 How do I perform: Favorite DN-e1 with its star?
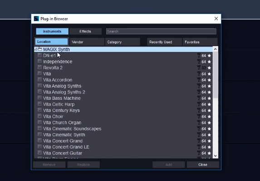[x=209, y=56]
